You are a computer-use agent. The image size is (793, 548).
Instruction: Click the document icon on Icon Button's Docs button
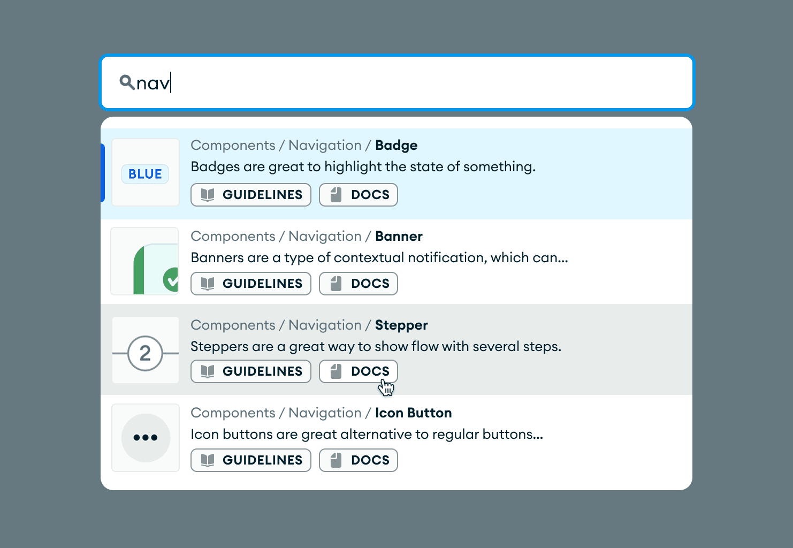click(x=336, y=460)
